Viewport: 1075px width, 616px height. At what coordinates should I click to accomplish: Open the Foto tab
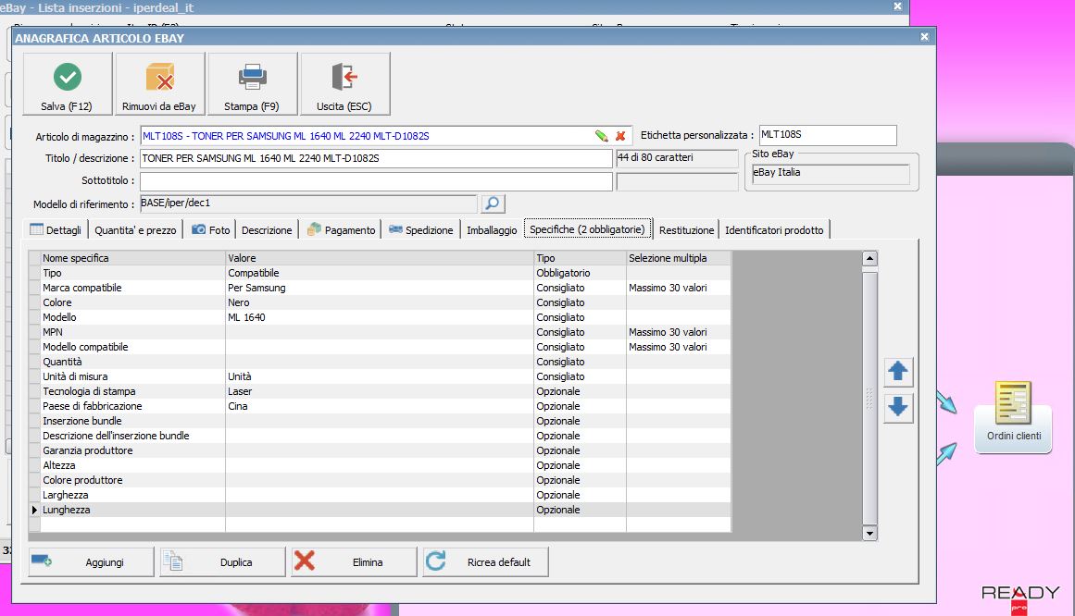[x=210, y=229]
